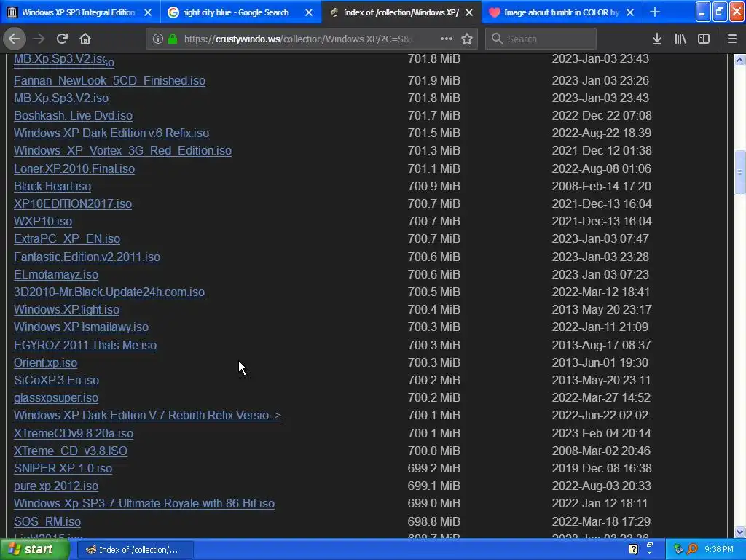This screenshot has width=746, height=560.
Task: Close the Image about tumblr tab
Action: click(630, 12)
